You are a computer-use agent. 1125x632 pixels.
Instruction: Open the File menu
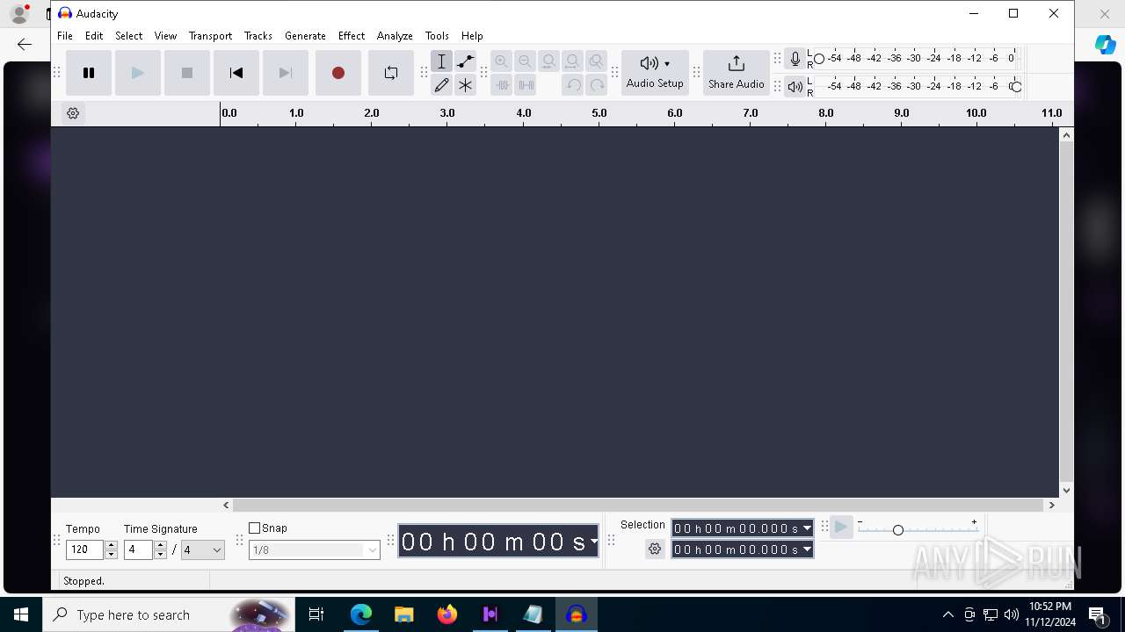tap(65, 36)
